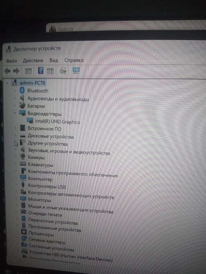Click the Камеры webcam icon
The image size is (206, 274).
tap(23, 157)
